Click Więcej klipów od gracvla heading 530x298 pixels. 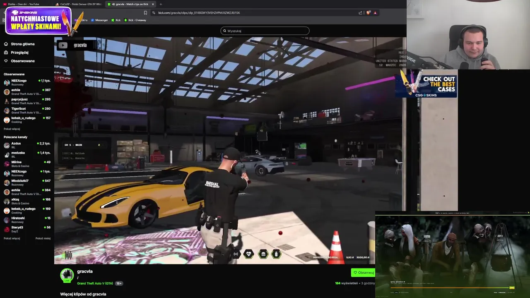point(83,294)
